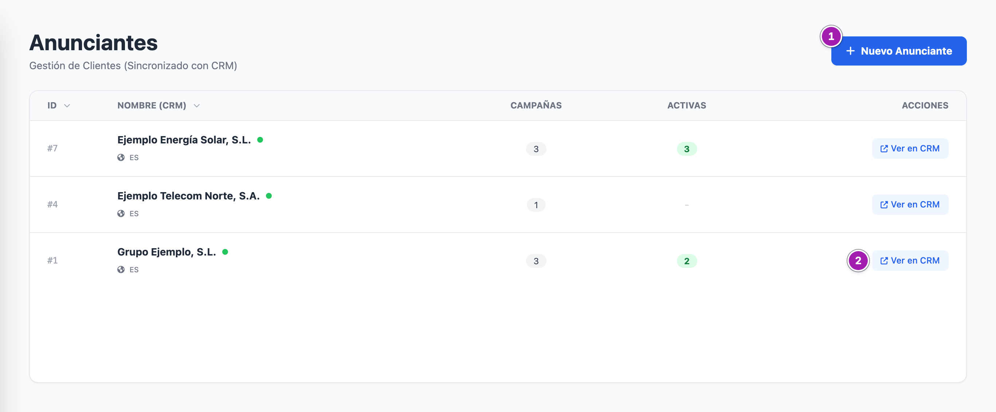Click the Gestión de Clientes subtitle
Image resolution: width=996 pixels, height=412 pixels.
point(133,66)
